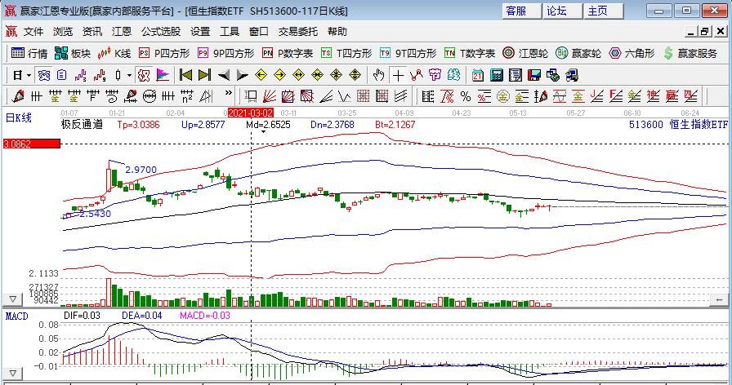Open the 9T四方形 tool
This screenshot has height=385, width=732.
tap(408, 54)
